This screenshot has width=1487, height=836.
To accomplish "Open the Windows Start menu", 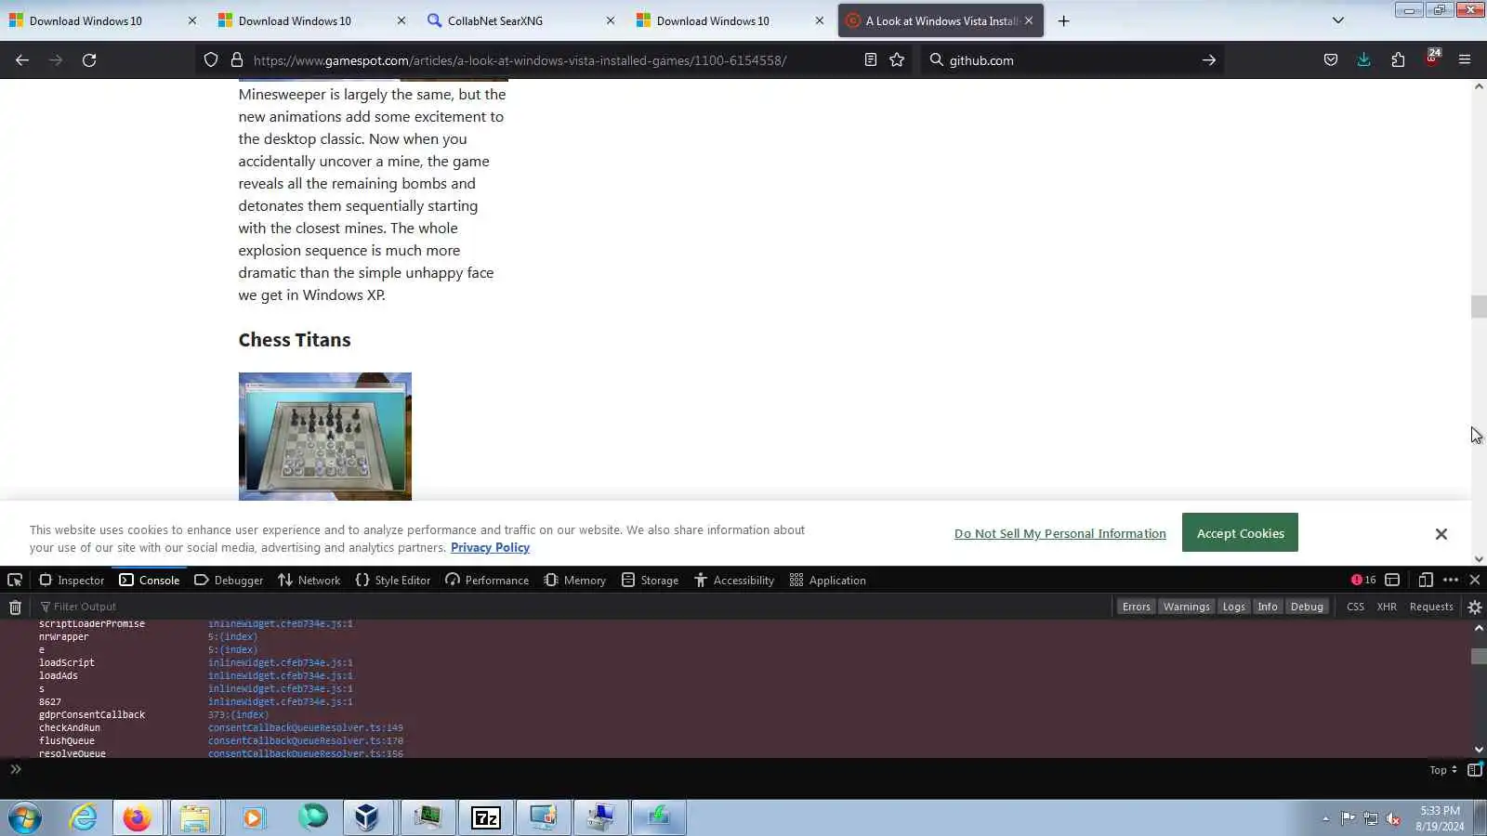I will click(x=25, y=817).
